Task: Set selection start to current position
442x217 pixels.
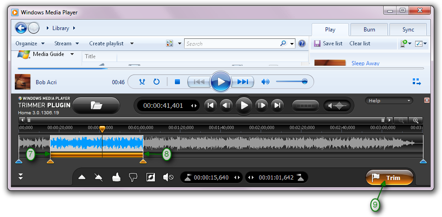Action: [188, 178]
